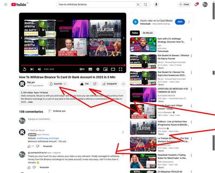The image size is (215, 173).
Task: Reply to the pinned ReLaiv comment
Action: 48,146
